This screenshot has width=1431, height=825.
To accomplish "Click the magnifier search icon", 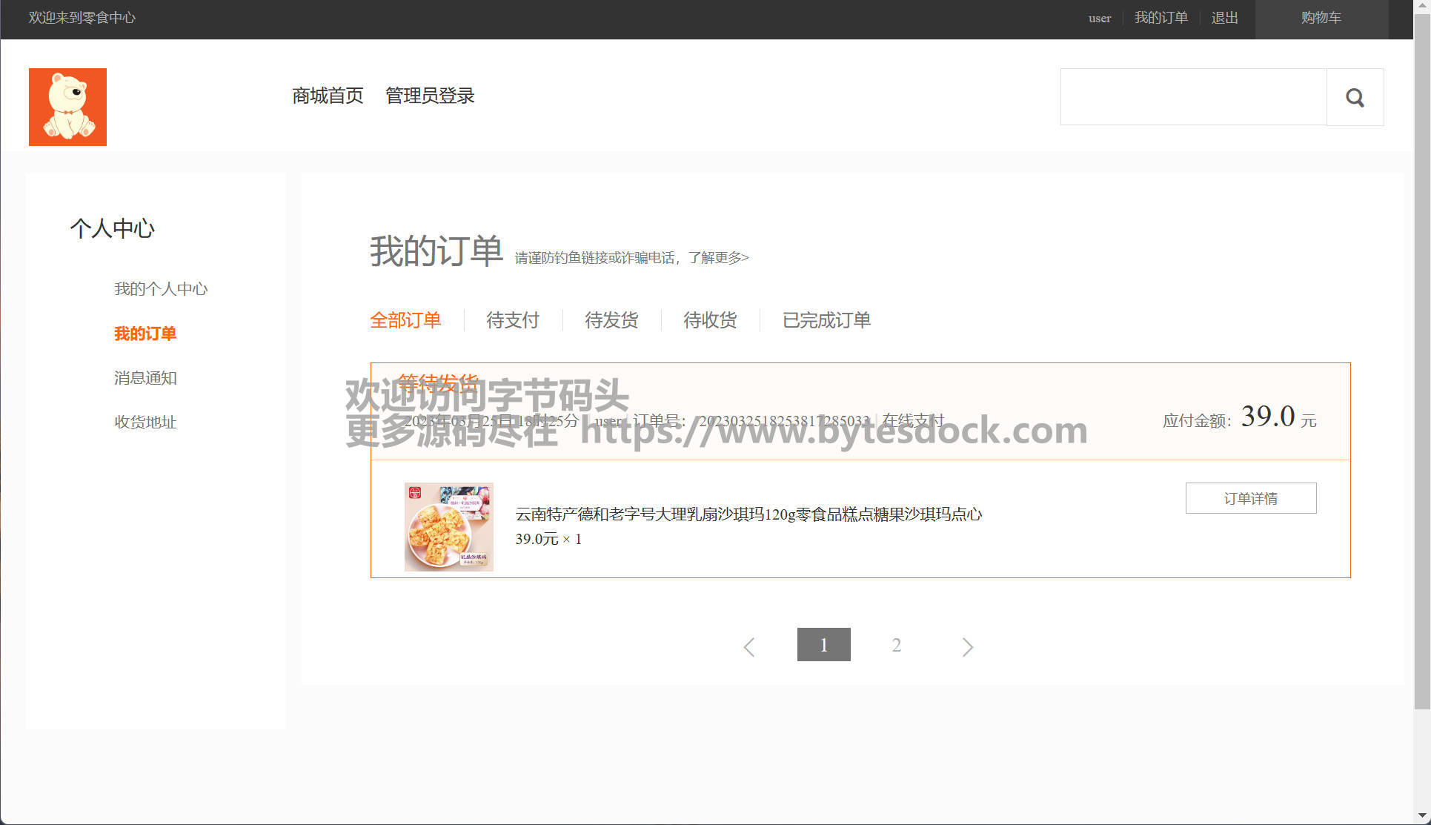I will pos(1355,97).
